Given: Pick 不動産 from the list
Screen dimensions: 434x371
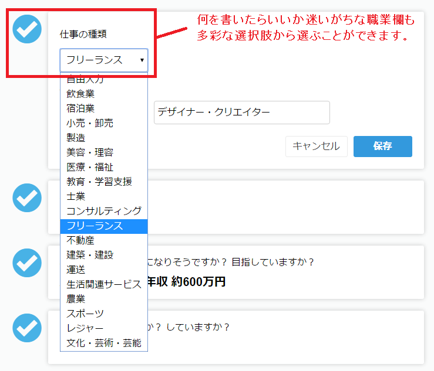Looking at the screenshot, I should (x=80, y=240).
